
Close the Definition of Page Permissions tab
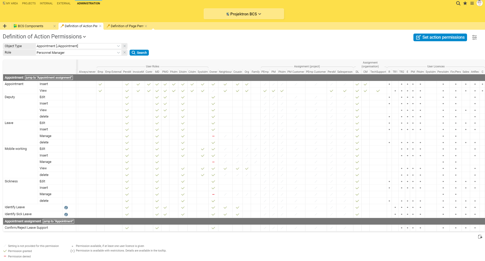point(146,26)
